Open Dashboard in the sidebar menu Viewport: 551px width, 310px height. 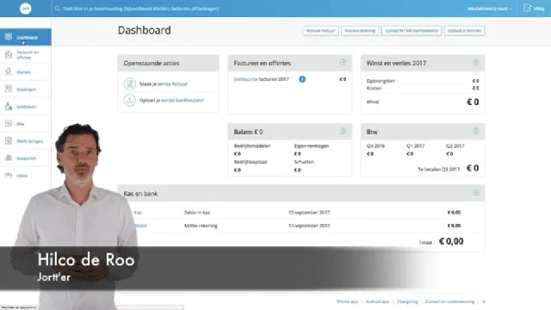(x=26, y=37)
